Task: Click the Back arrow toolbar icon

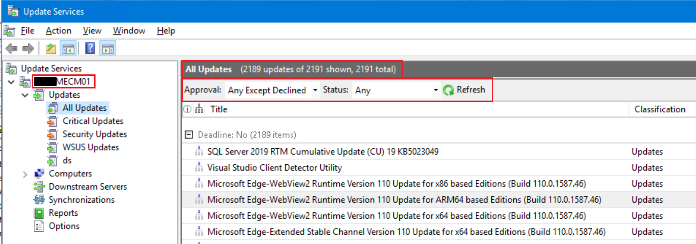Action: (12, 49)
